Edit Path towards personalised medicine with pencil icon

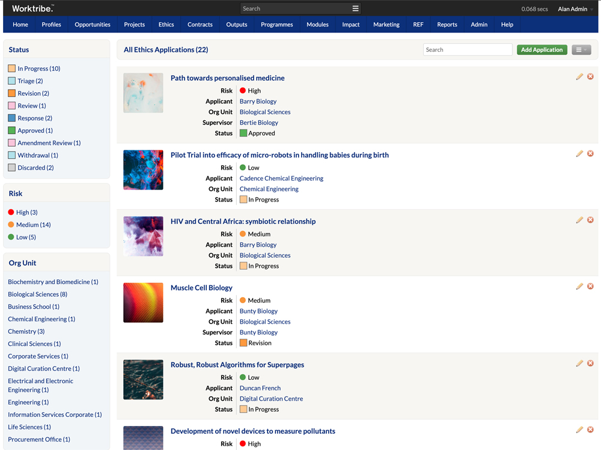point(579,77)
